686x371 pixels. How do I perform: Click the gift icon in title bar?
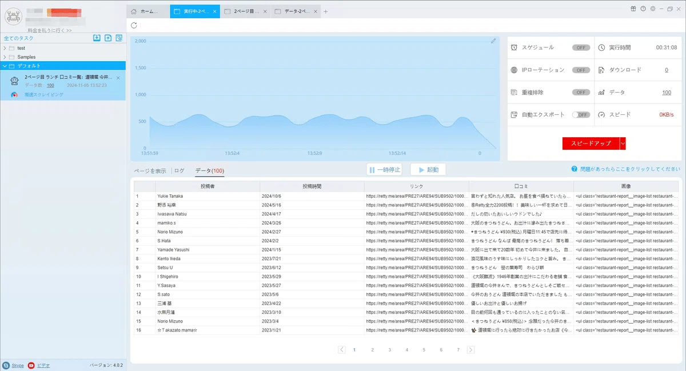coord(633,9)
